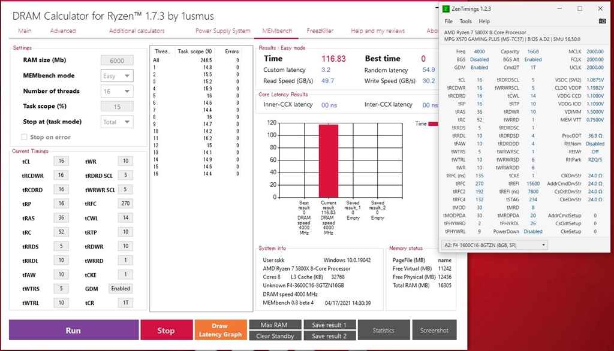Viewport: 614px width, 351px height.
Task: Click the tCR 1T value box
Action: 125,302
